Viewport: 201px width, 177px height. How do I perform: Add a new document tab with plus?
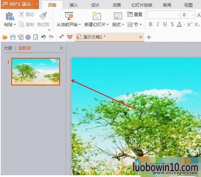pos(149,37)
